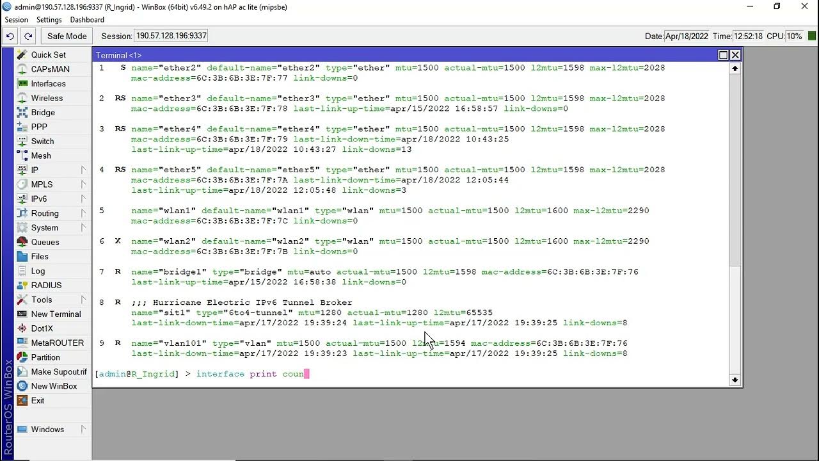Open the Bridge sidebar entry
Image resolution: width=819 pixels, height=461 pixels.
click(43, 112)
